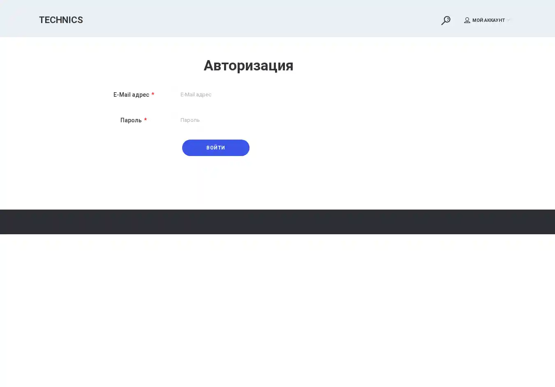555x387 pixels.
Task: Click empty space right of the ВОЙТИ button
Action: click(349, 148)
